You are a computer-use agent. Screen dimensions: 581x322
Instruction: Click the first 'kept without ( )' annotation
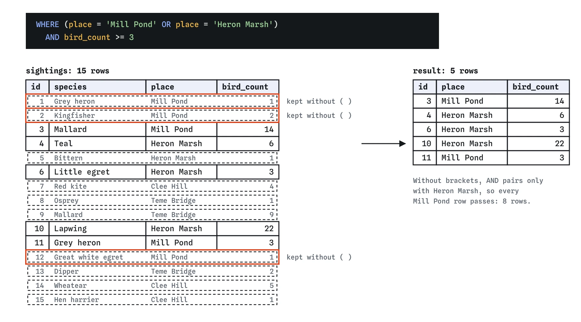pyautogui.click(x=319, y=101)
